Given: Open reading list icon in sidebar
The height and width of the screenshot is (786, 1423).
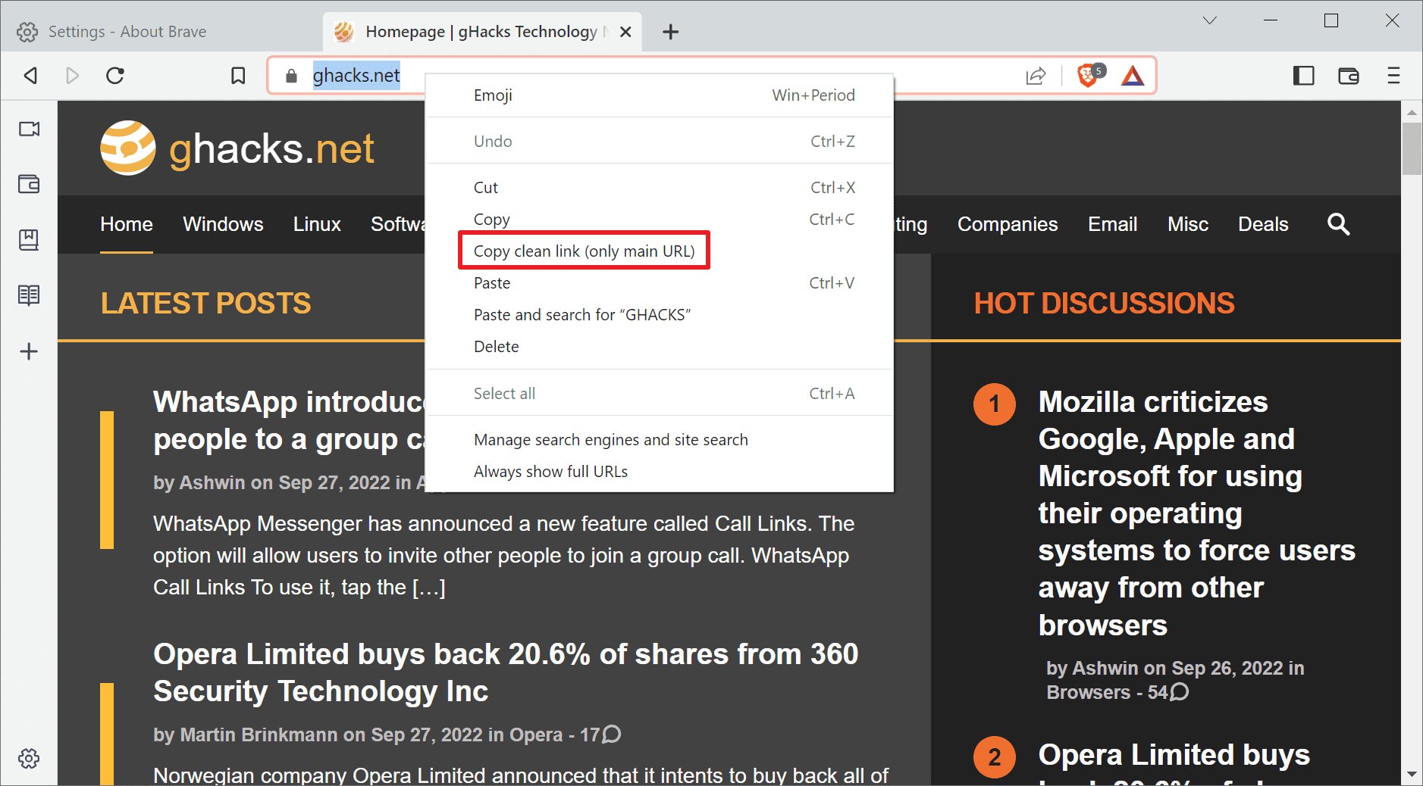Looking at the screenshot, I should tap(29, 295).
